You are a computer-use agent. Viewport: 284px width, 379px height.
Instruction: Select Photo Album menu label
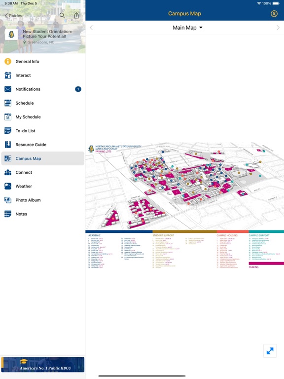click(28, 200)
